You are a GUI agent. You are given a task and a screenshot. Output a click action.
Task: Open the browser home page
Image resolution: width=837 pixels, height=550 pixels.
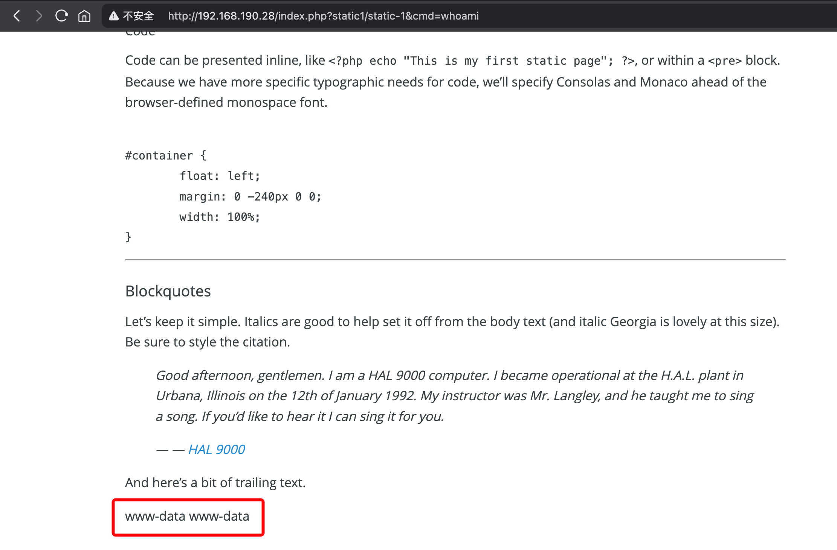pos(84,16)
